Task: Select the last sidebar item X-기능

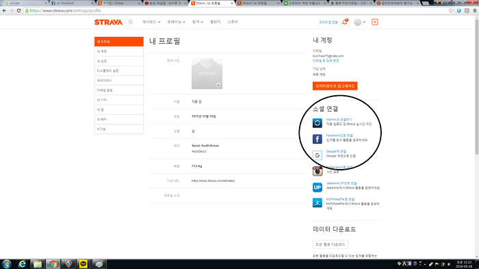Action: pos(119,129)
